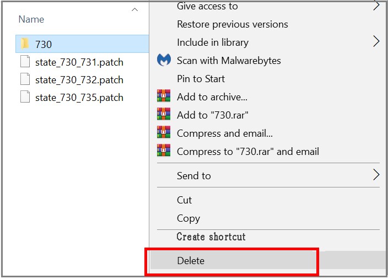
Task: Click WinRAR icon beside Compress and email
Action: click(x=164, y=132)
